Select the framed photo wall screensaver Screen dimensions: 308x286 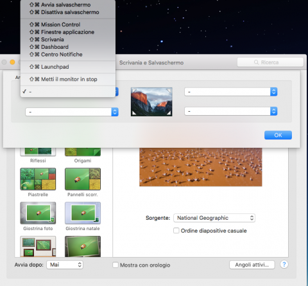coord(38,246)
